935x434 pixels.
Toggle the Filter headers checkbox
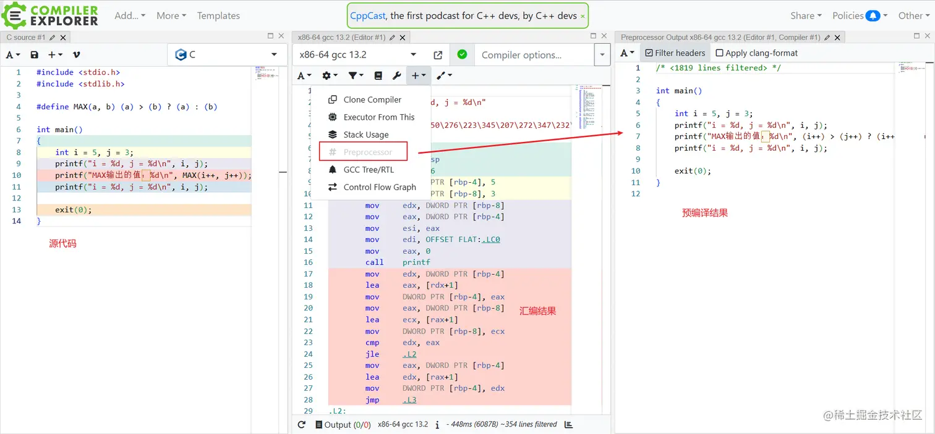pos(675,53)
